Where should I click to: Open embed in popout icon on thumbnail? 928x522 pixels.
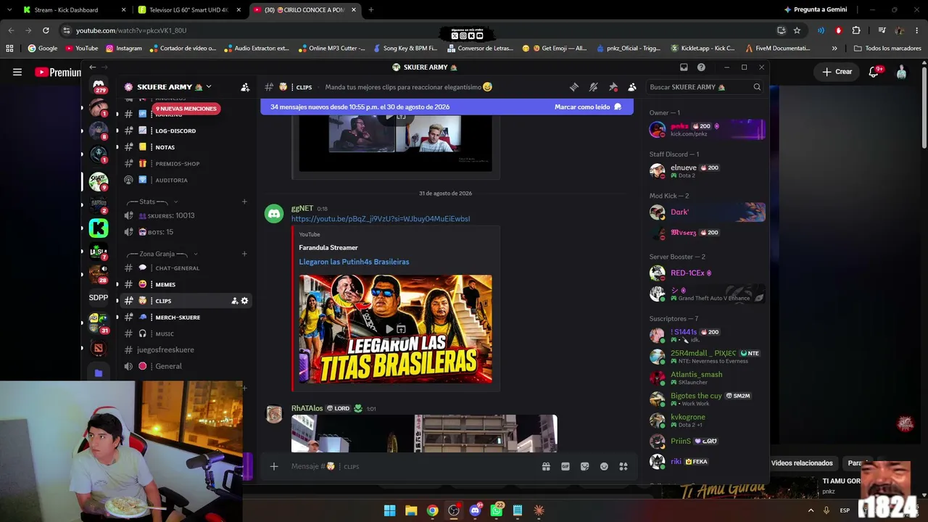[x=401, y=329]
